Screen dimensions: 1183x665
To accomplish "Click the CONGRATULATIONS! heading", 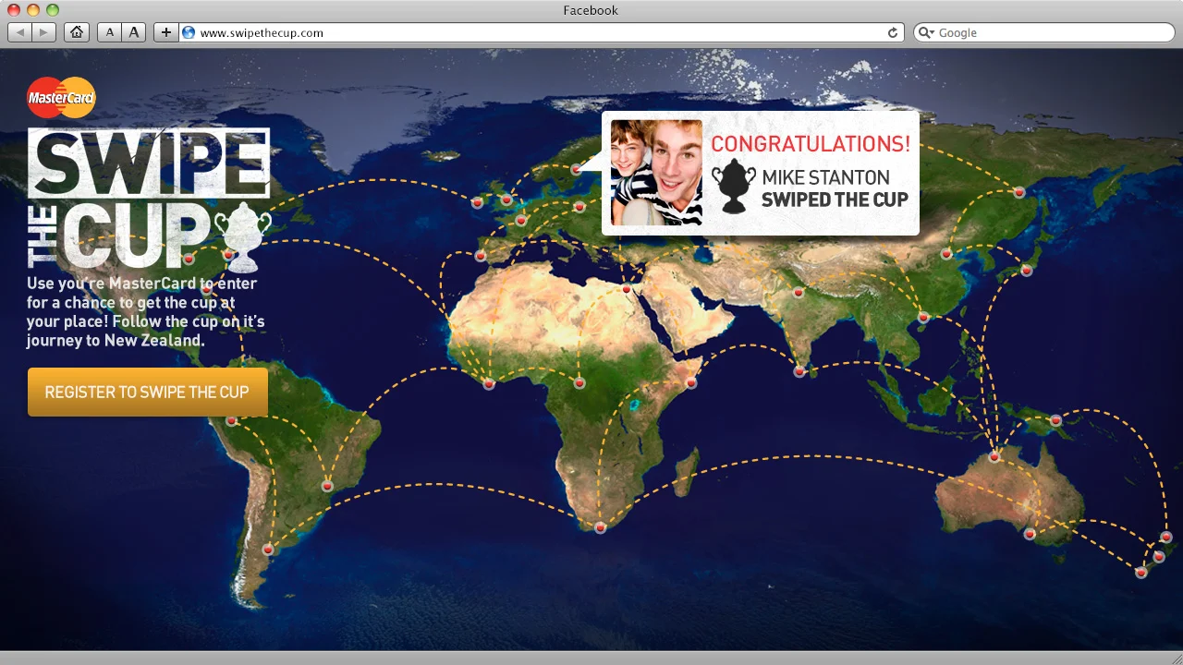I will tap(811, 143).
